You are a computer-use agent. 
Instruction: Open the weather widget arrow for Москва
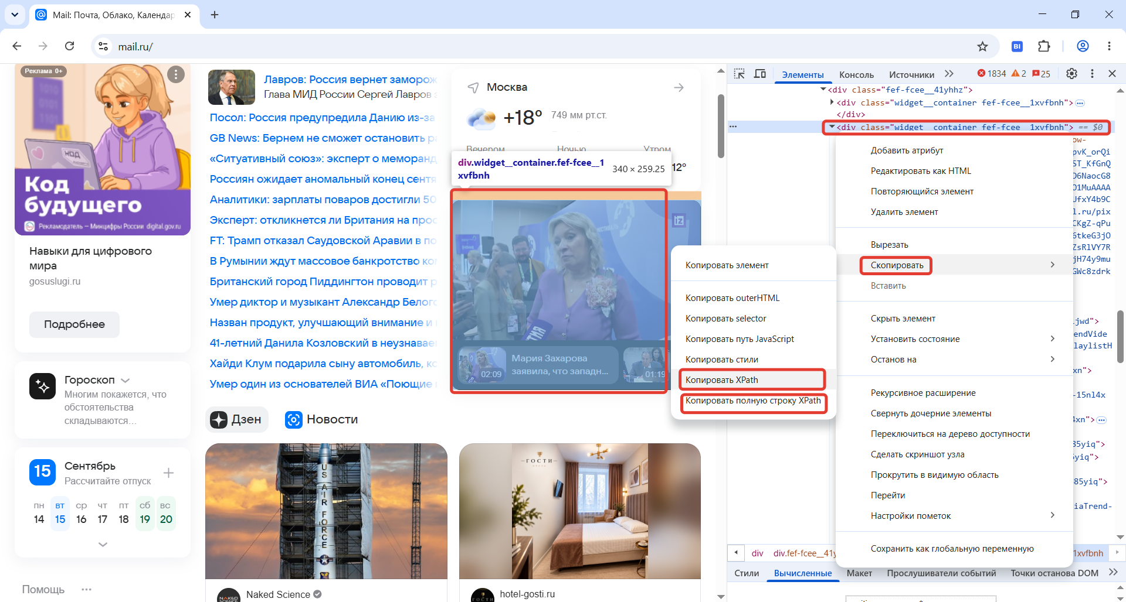[x=679, y=88]
